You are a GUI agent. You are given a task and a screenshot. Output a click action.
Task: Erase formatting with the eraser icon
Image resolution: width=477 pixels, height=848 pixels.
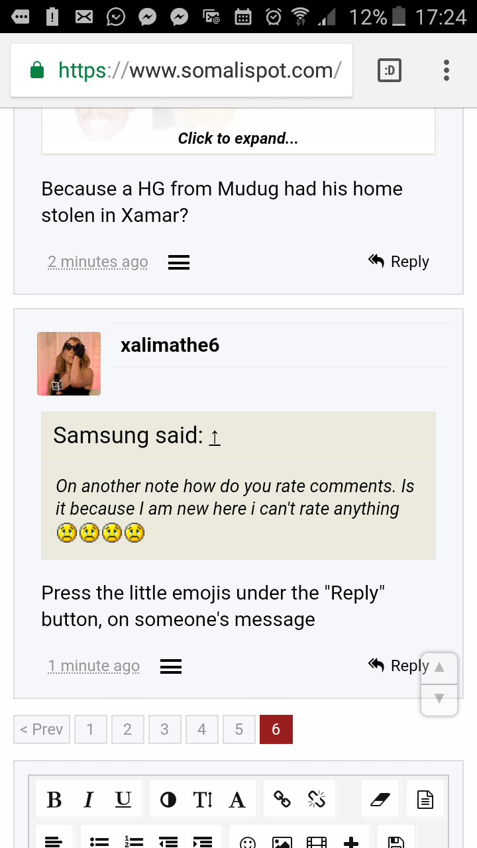click(x=379, y=800)
